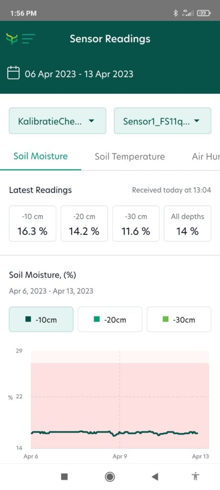
Task: Open the KalibratieChe... field dropdown
Action: click(57, 121)
